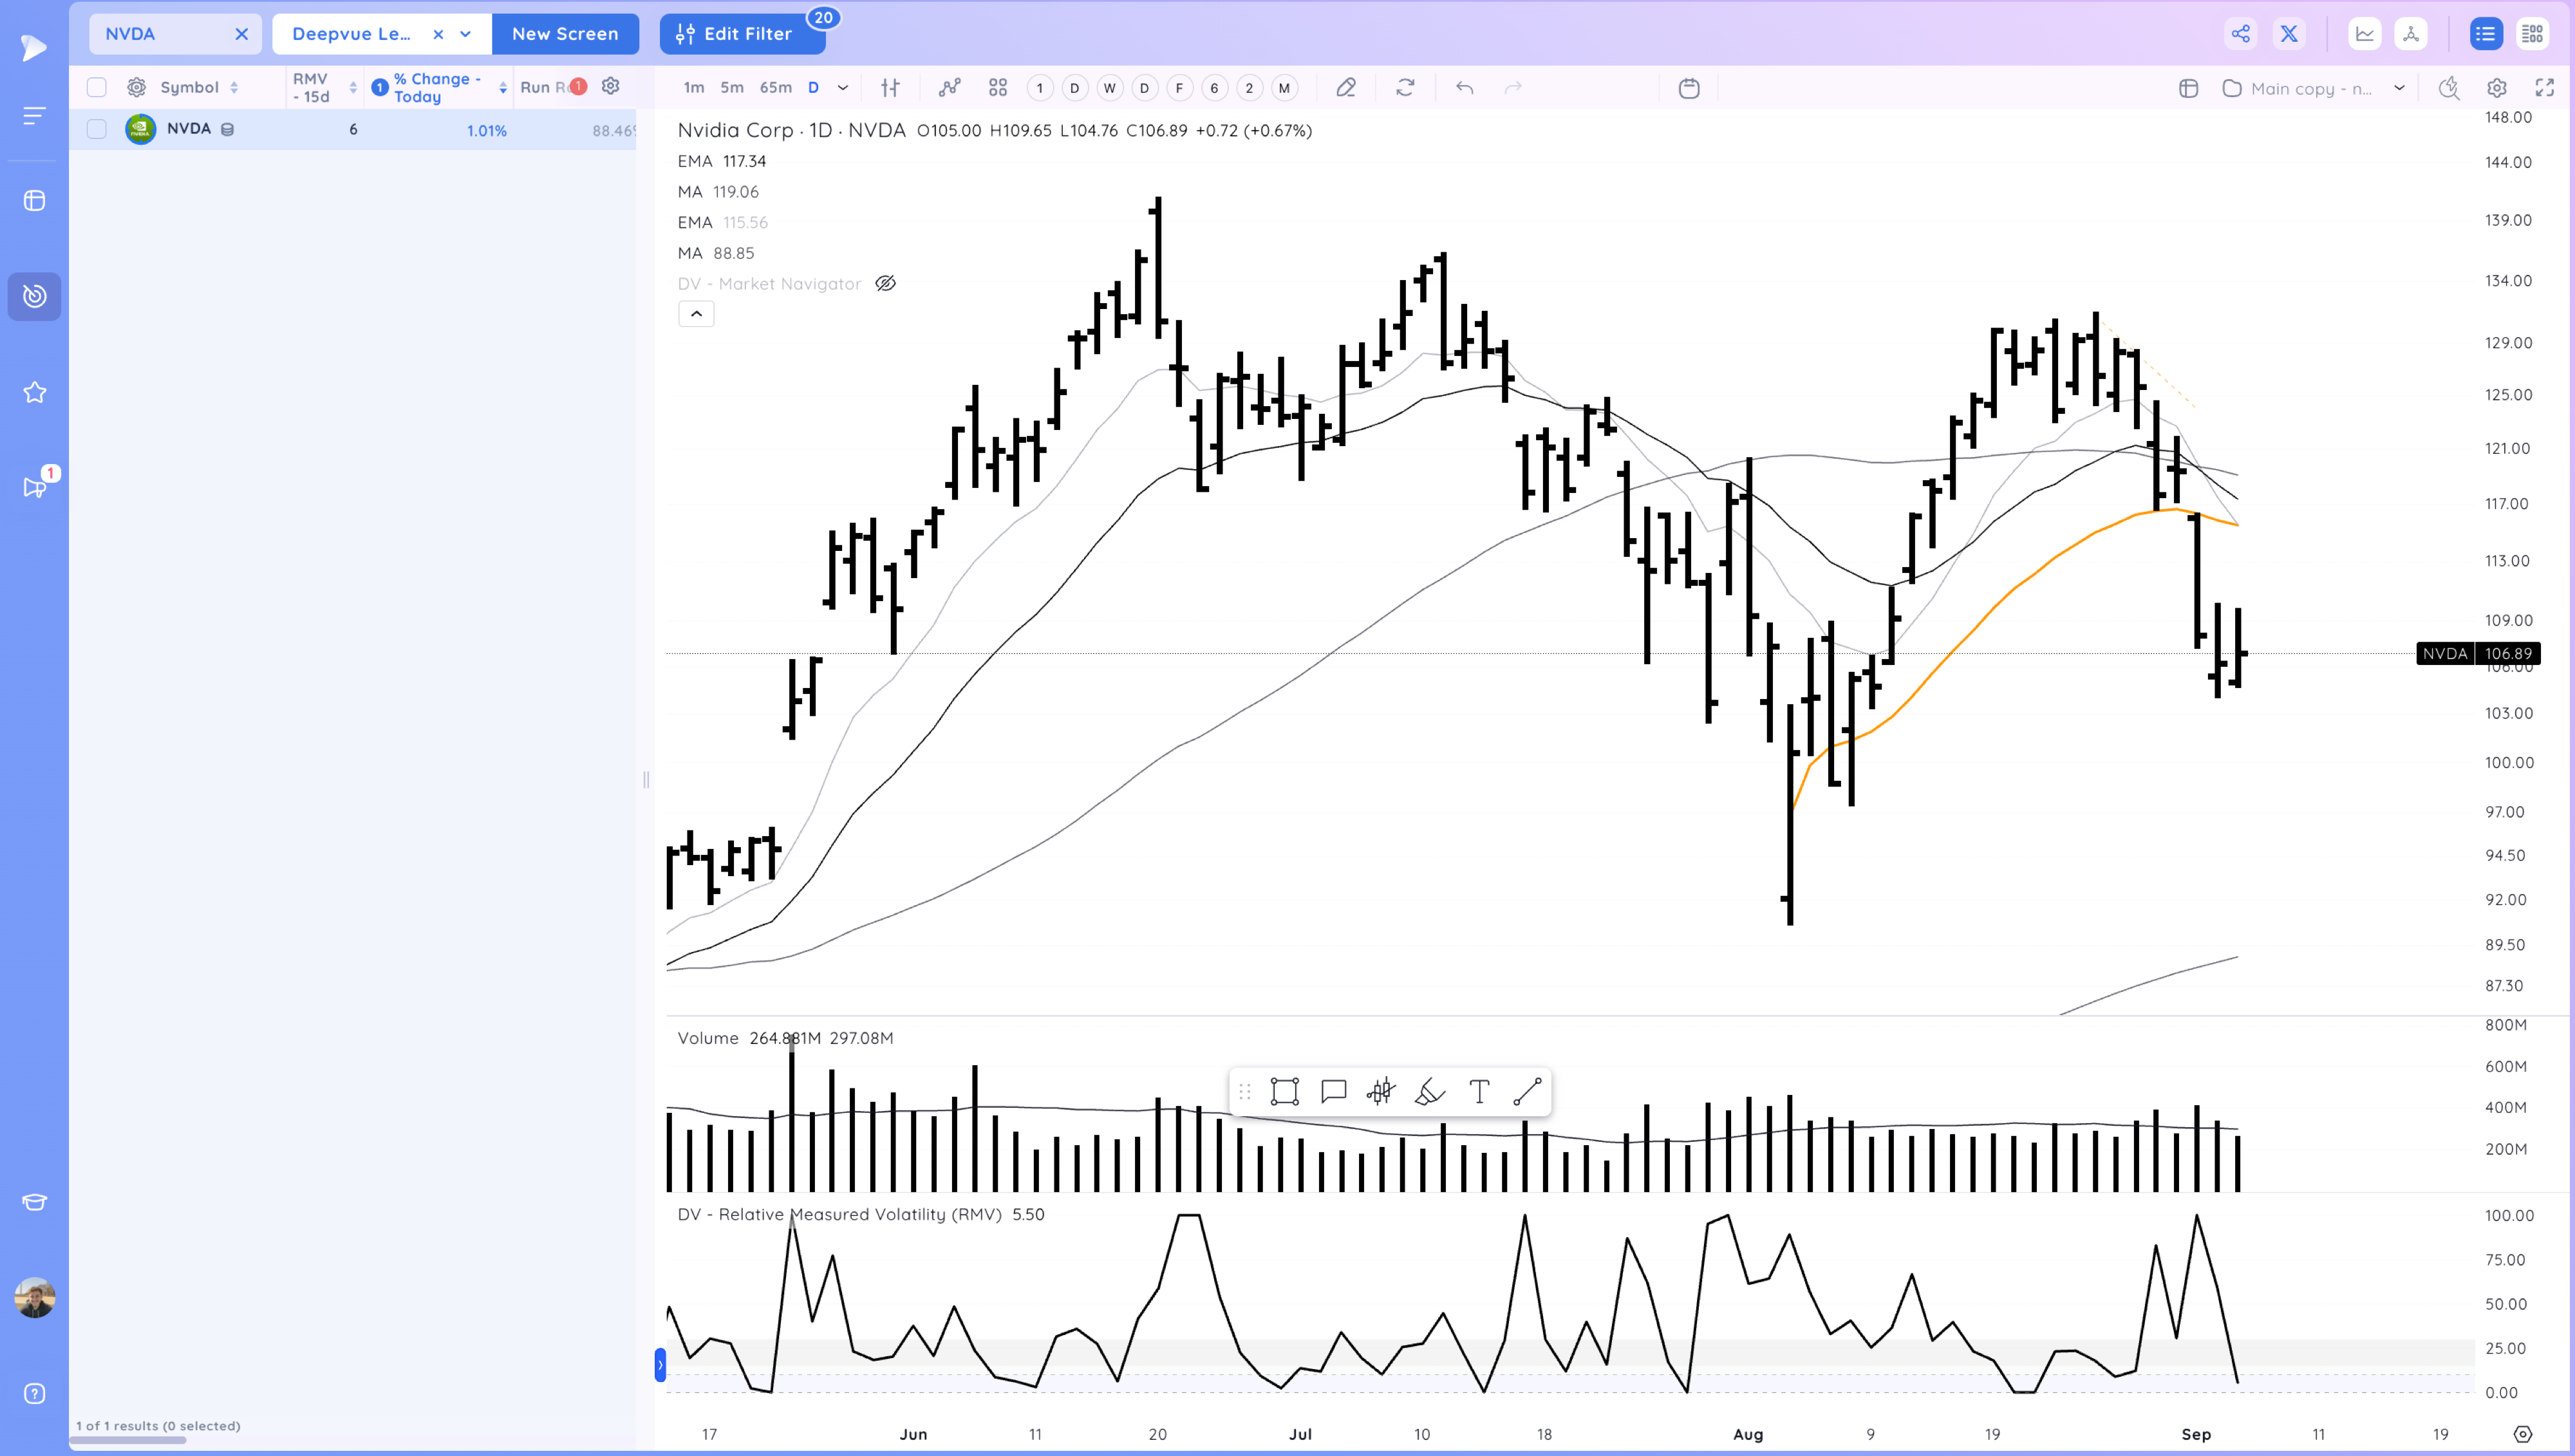The width and height of the screenshot is (2575, 1456).
Task: Click the eraser icon in chart toolbar
Action: coord(1346,88)
